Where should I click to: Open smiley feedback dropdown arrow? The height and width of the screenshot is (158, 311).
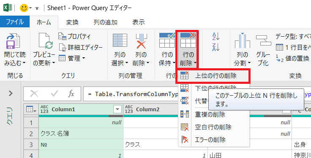point(30,8)
